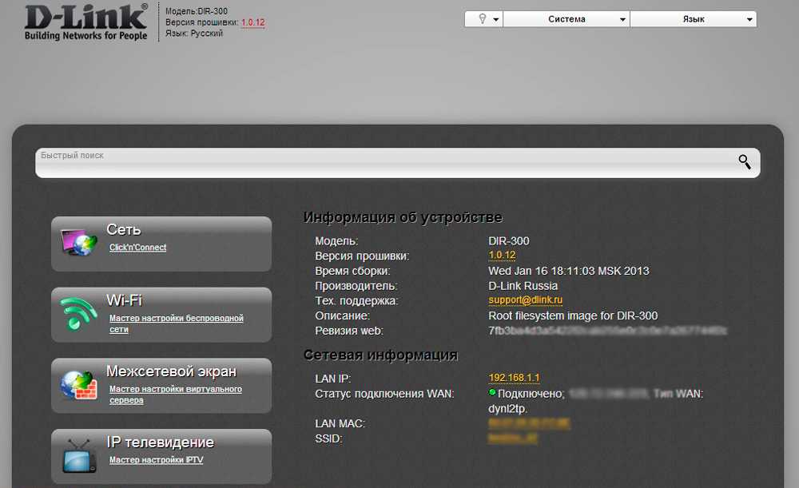This screenshot has width=799, height=488.
Task: Click the D-Link logo
Action: [86, 22]
